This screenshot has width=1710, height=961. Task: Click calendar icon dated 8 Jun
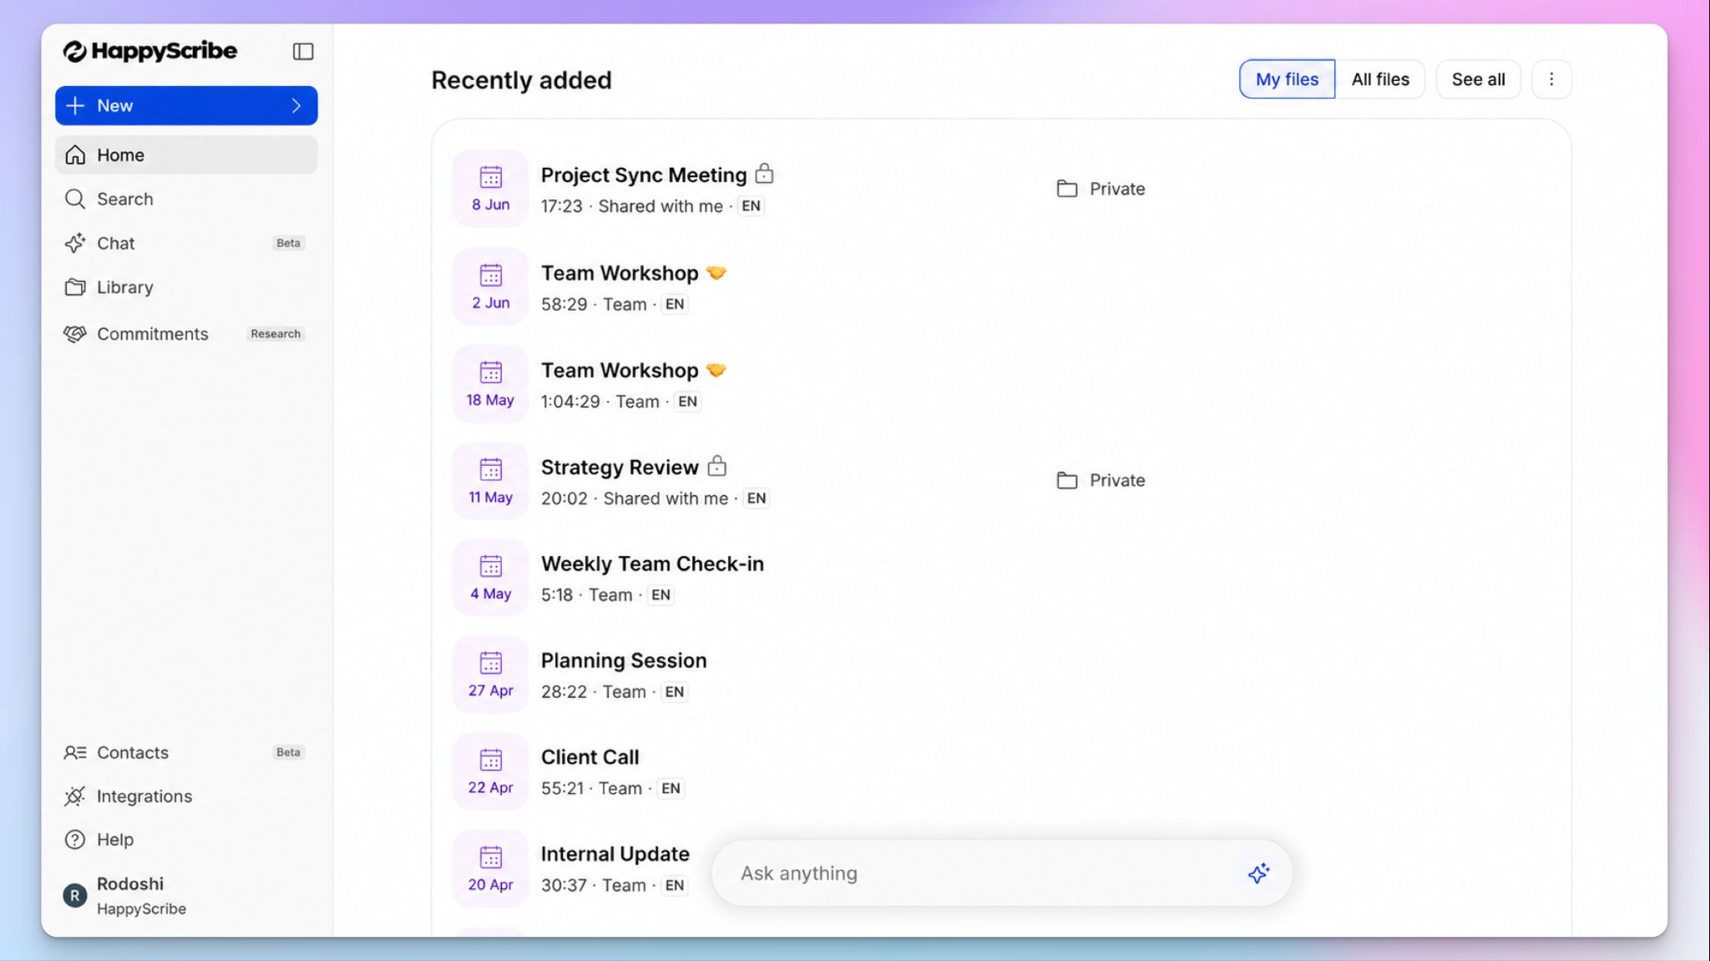pyautogui.click(x=491, y=189)
